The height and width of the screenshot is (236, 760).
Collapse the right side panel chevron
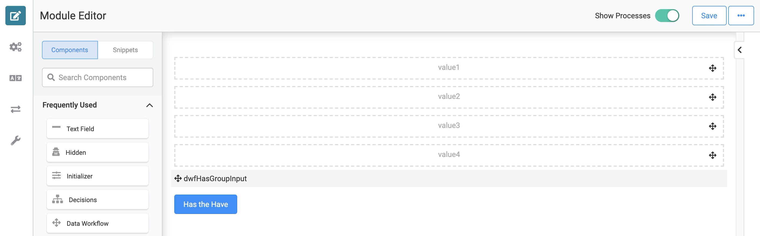tap(739, 50)
